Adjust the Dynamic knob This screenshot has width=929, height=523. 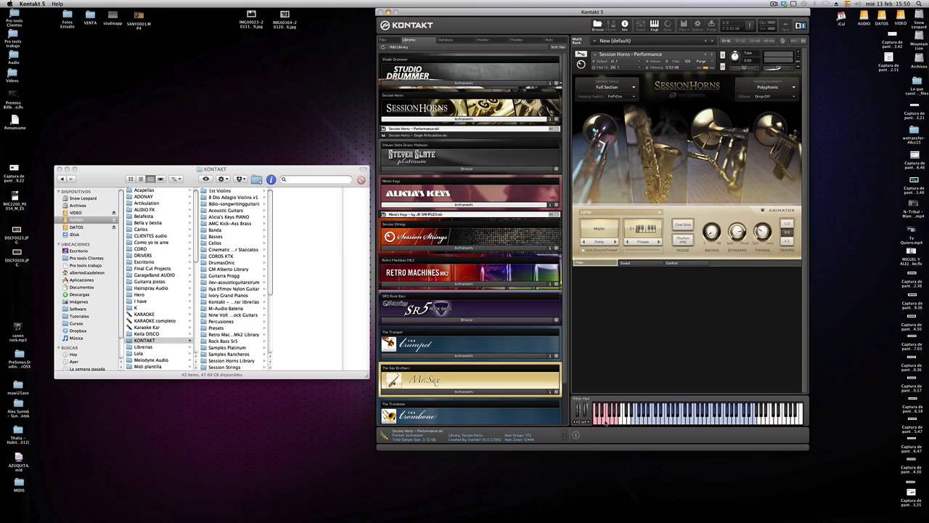pyautogui.click(x=737, y=232)
